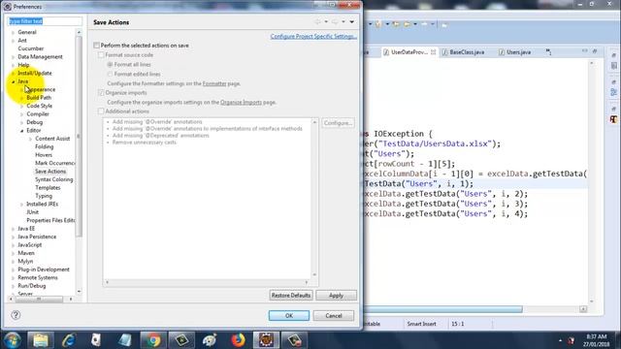Viewport: 621px width, 349px height.
Task: Show hidden system tray icons
Action: (x=560, y=340)
